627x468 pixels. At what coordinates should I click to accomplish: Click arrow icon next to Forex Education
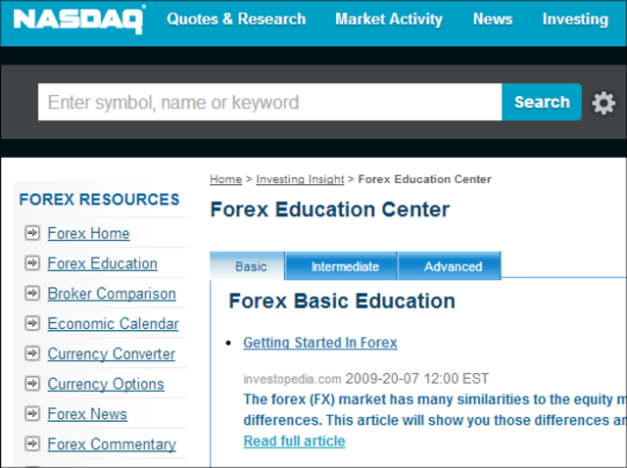coord(32,263)
